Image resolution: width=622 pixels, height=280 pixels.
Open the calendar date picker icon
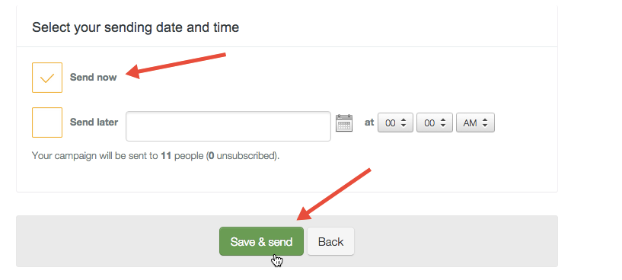[344, 123]
